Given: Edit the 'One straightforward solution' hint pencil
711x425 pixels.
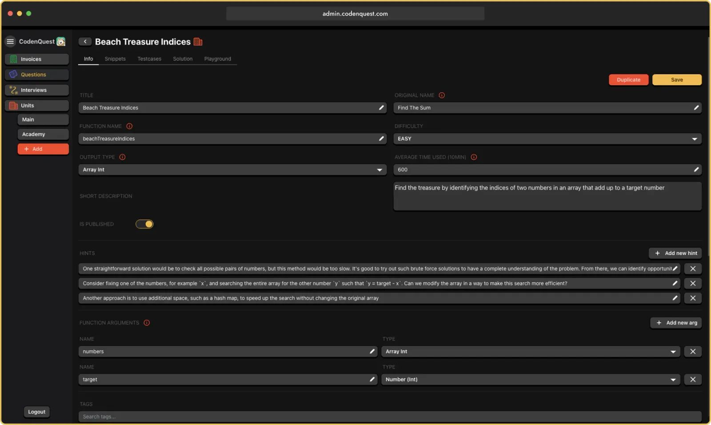Looking at the screenshot, I should click(675, 268).
